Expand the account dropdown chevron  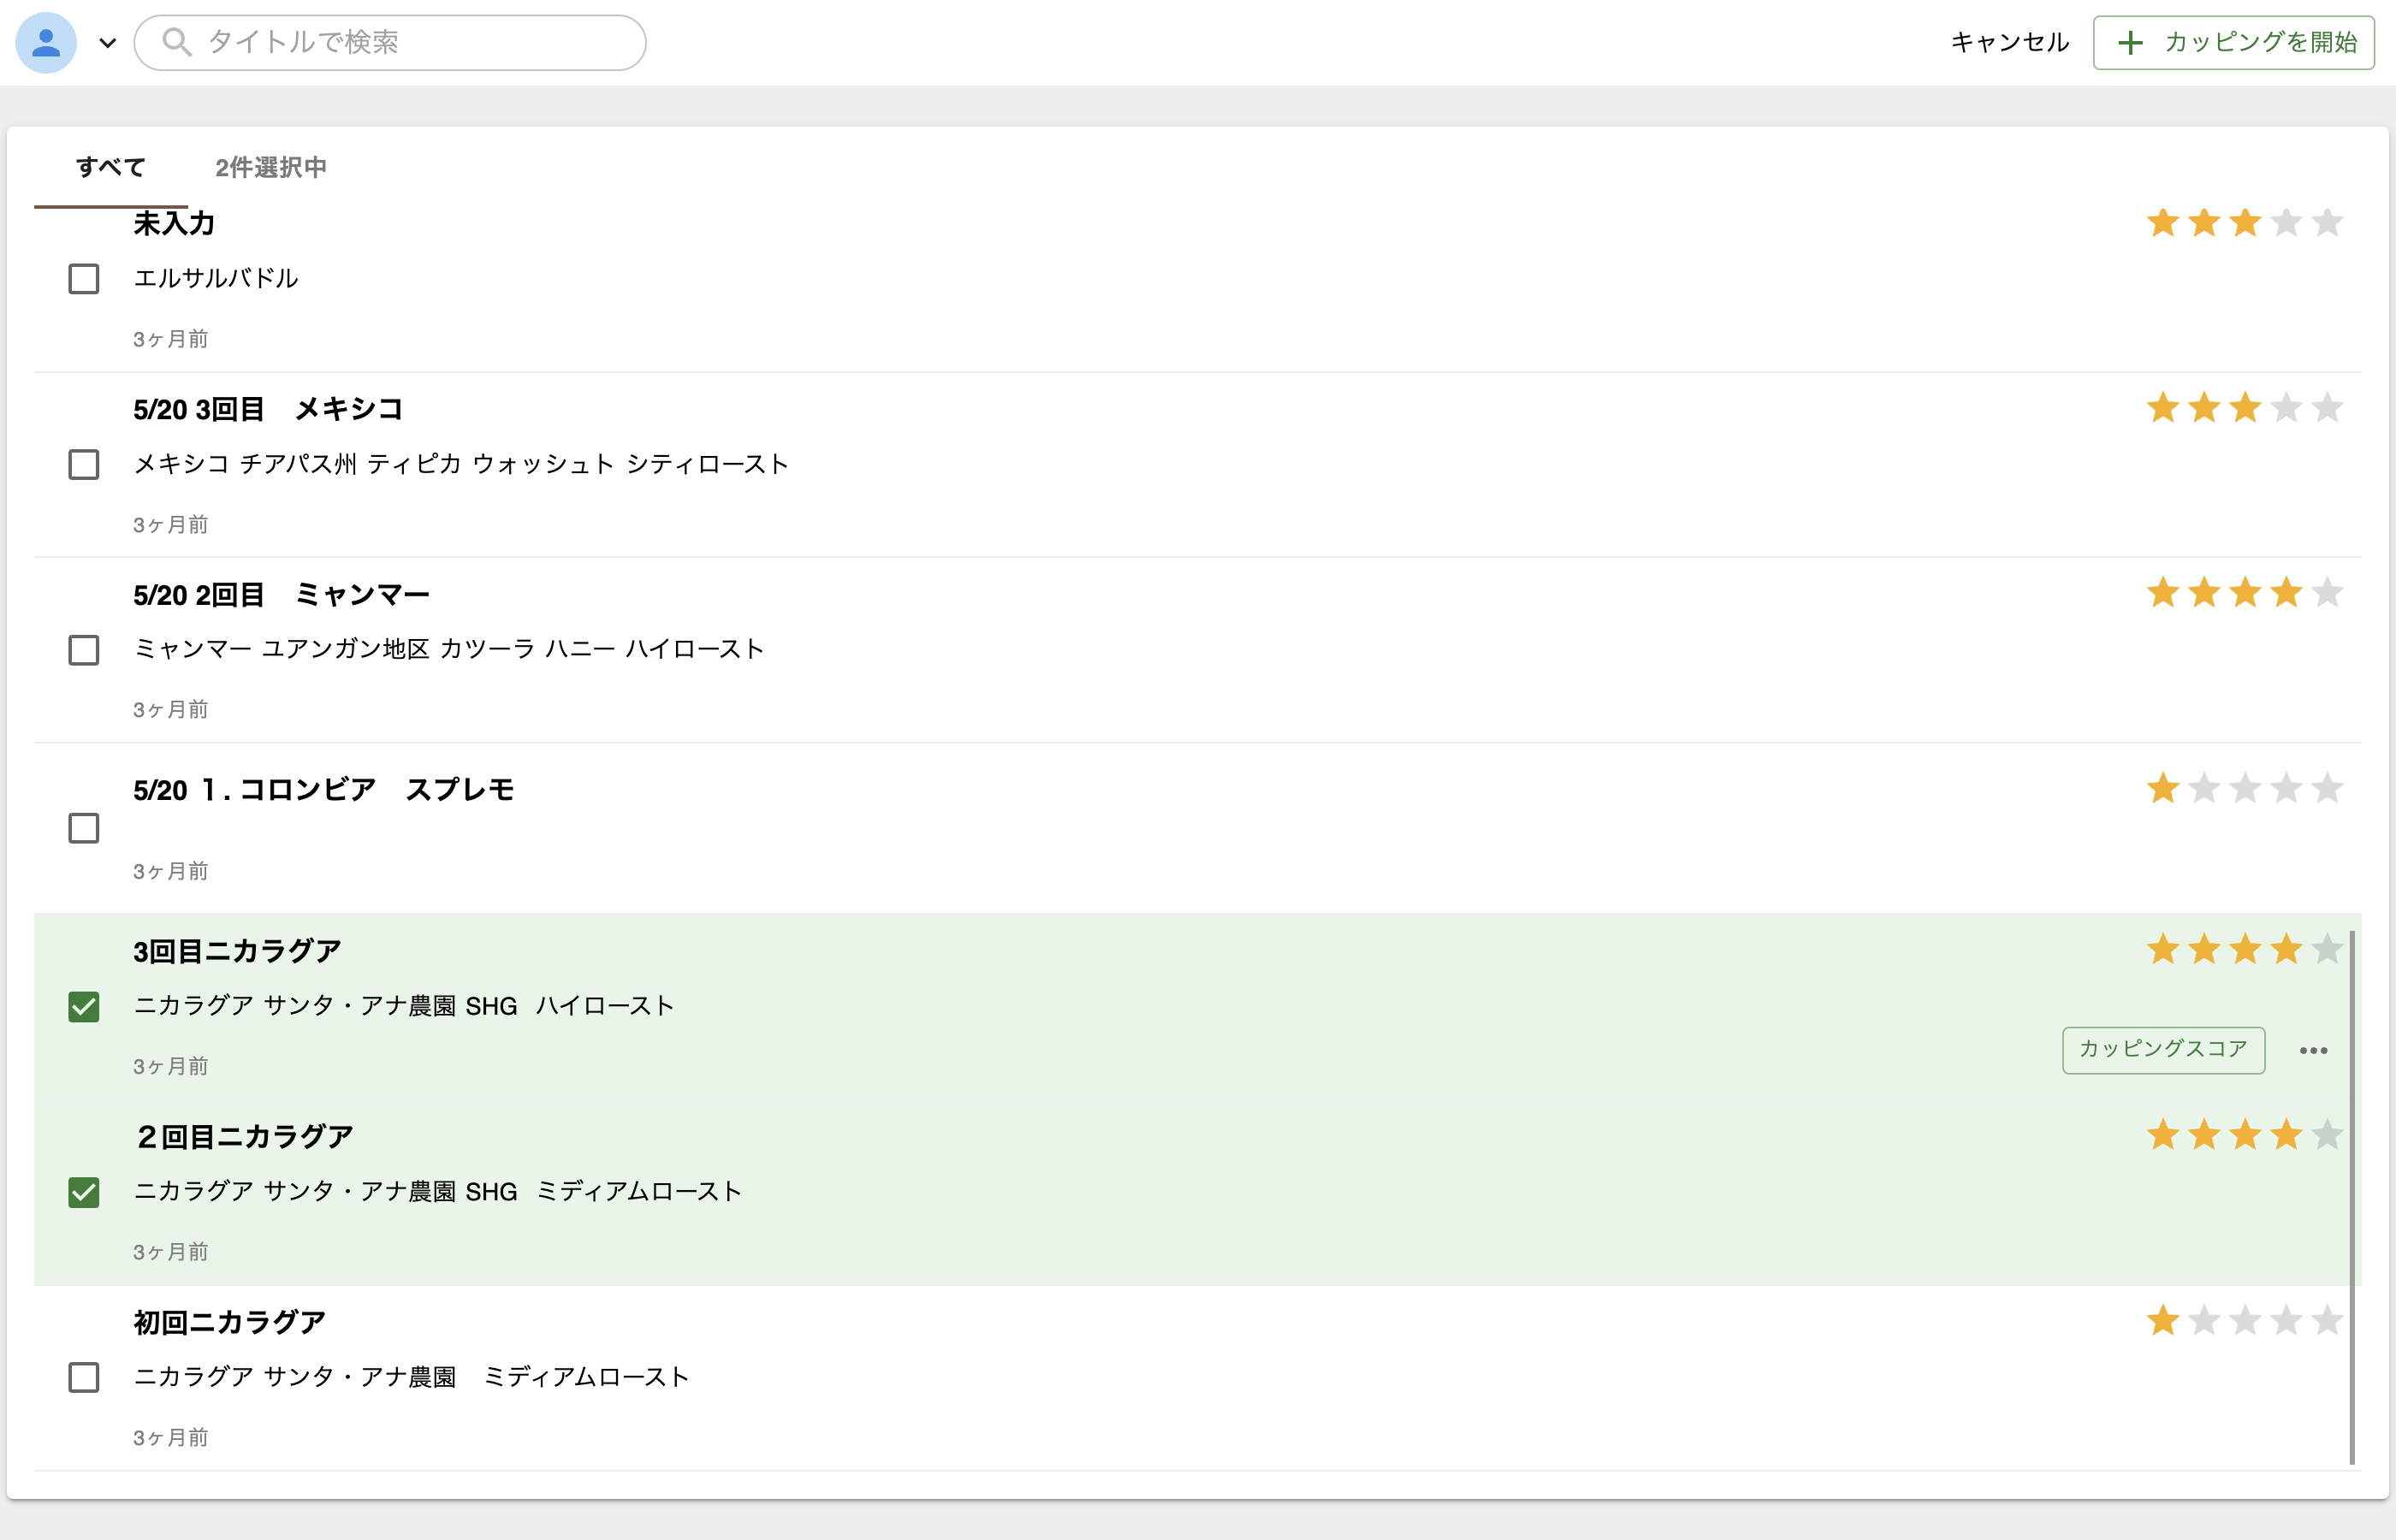click(107, 43)
